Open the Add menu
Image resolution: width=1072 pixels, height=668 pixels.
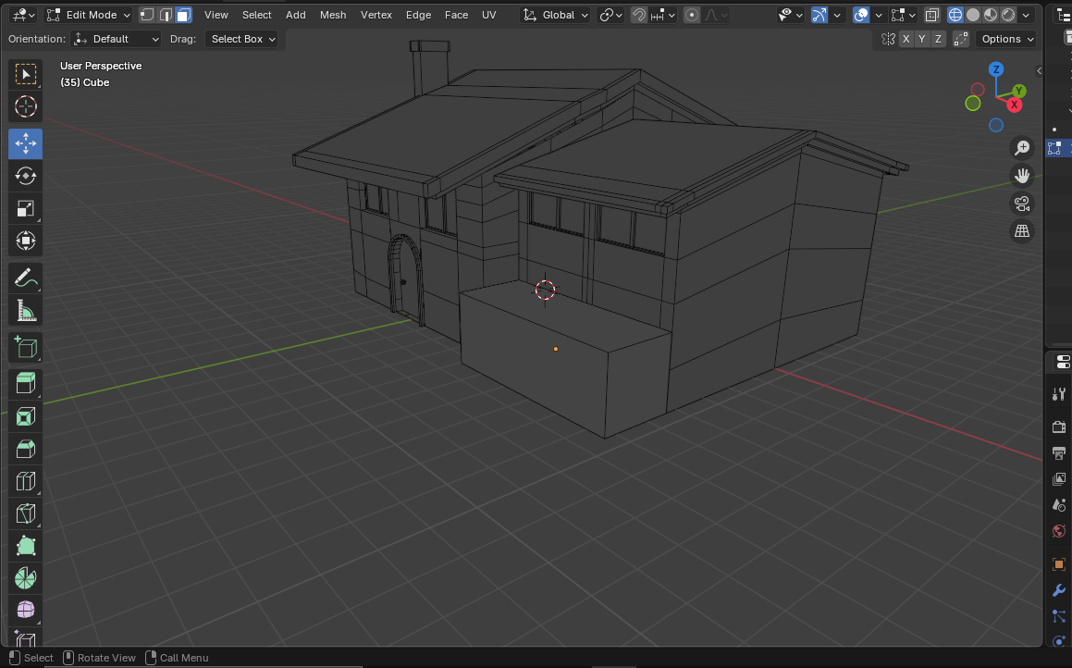tap(295, 15)
